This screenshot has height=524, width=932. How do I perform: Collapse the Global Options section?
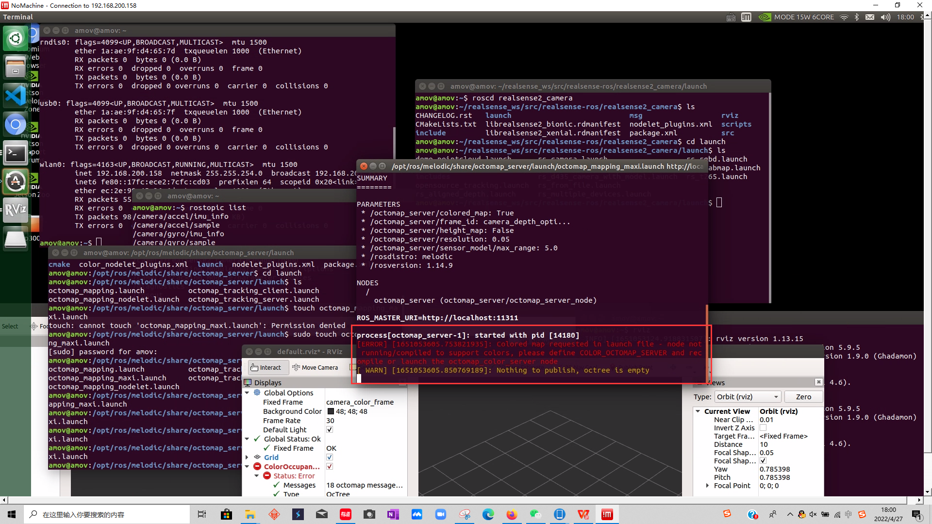[x=247, y=393]
